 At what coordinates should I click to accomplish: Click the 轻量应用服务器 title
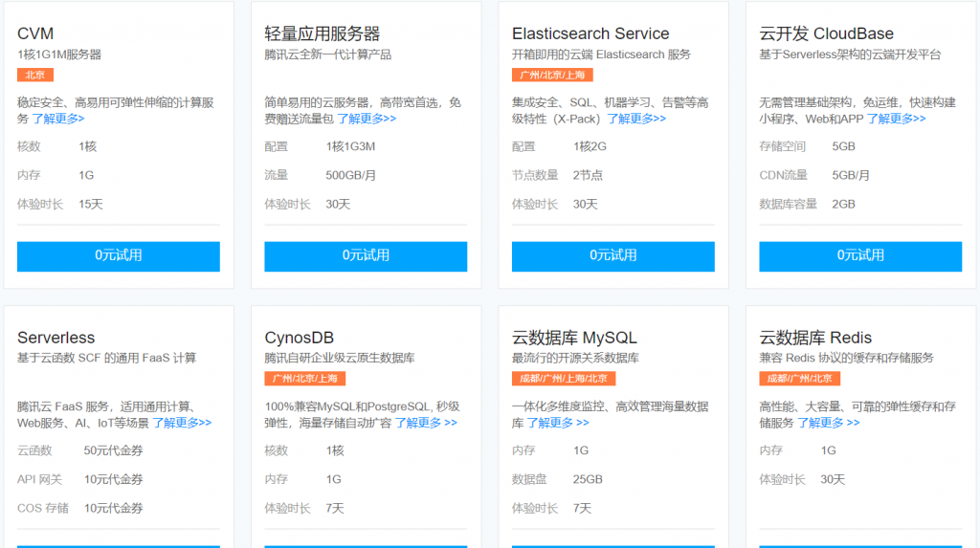click(x=322, y=33)
